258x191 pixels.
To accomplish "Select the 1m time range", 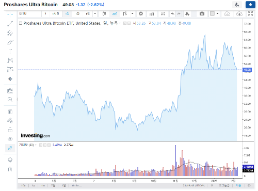I will tap(43, 185).
